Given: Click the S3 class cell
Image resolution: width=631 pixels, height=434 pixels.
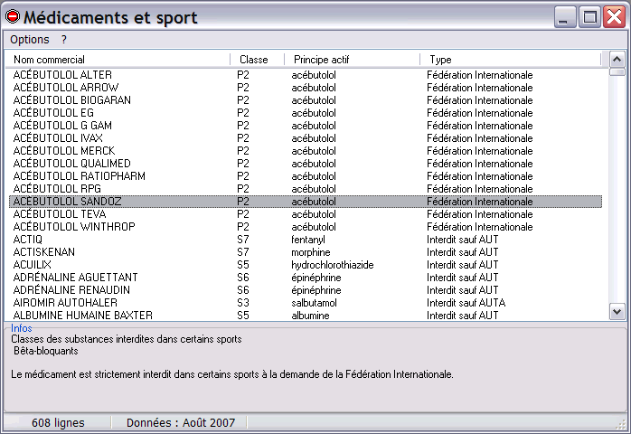Looking at the screenshot, I should coord(243,303).
